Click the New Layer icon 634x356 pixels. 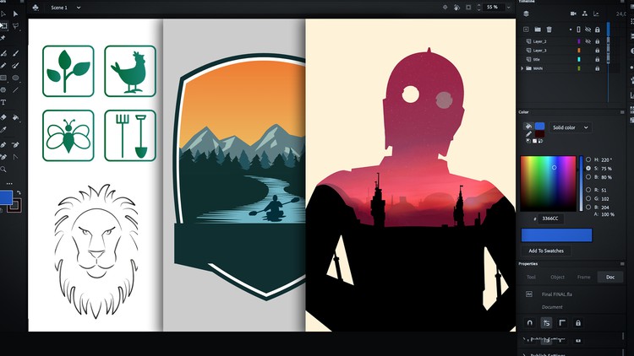click(x=526, y=30)
